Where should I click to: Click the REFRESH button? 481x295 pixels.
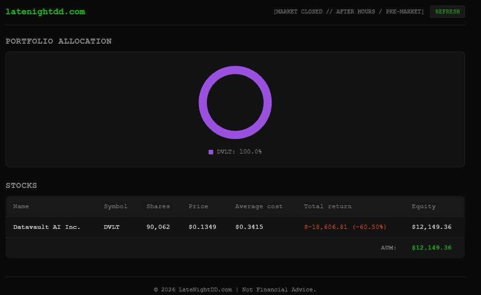[447, 11]
